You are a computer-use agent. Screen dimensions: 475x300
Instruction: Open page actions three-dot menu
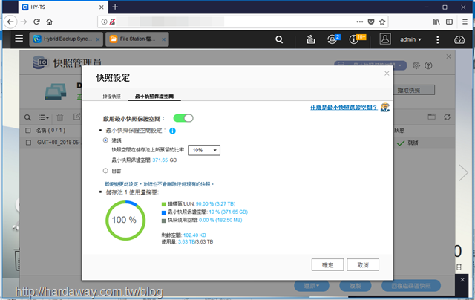(x=359, y=22)
